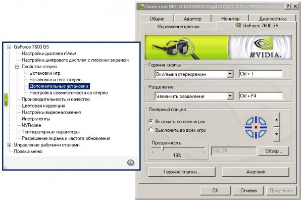Click the 'Горячие кнопки...' button
Viewport: 303px width, 202px height.
tap(182, 172)
